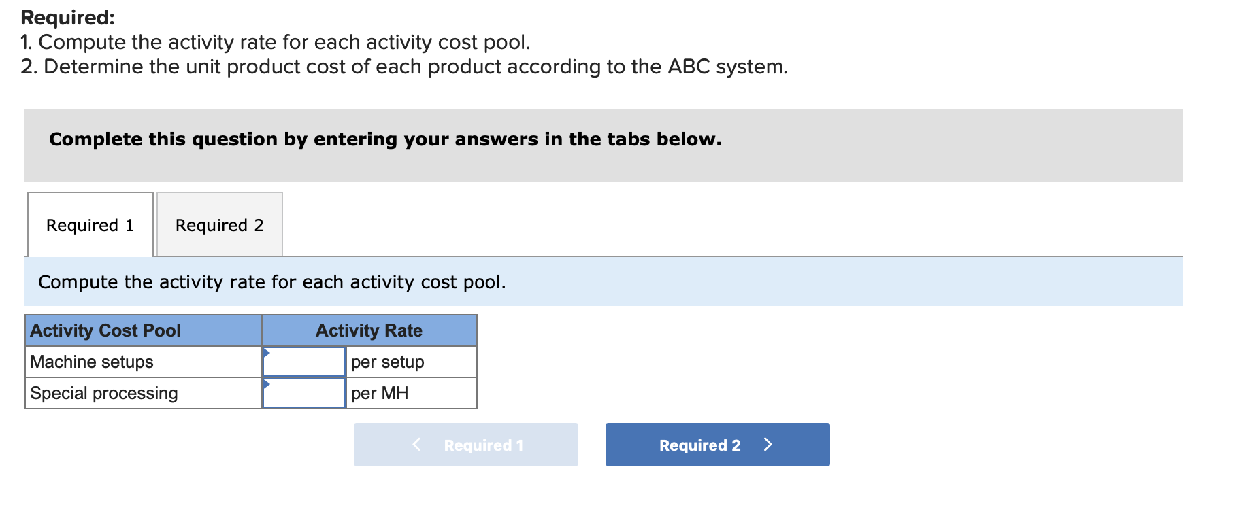Switch to the Required 1 tab
The width and height of the screenshot is (1237, 514).
(x=90, y=225)
